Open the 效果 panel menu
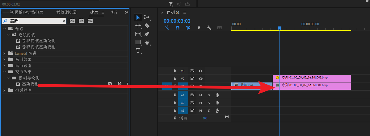This screenshot has height=136, width=370. click(x=103, y=13)
